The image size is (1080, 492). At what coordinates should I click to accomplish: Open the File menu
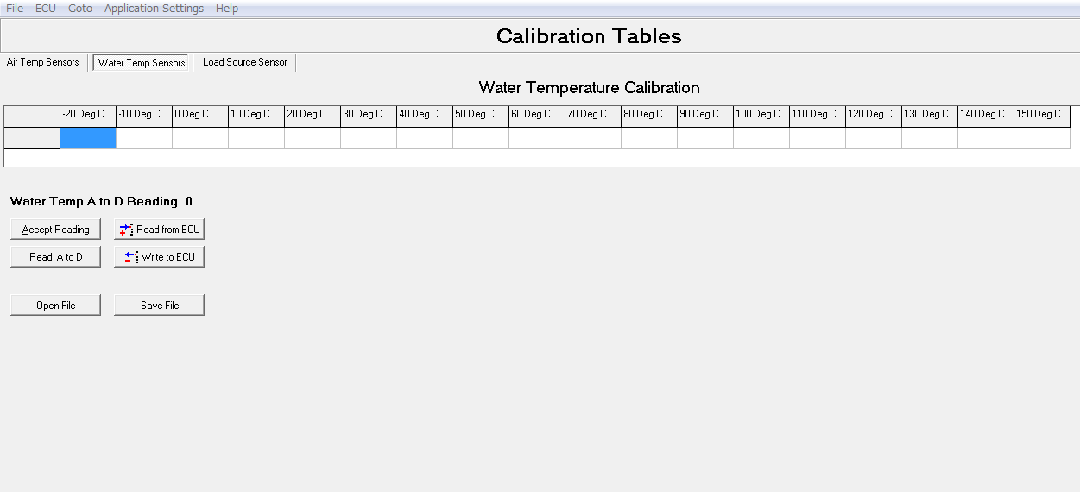[15, 9]
